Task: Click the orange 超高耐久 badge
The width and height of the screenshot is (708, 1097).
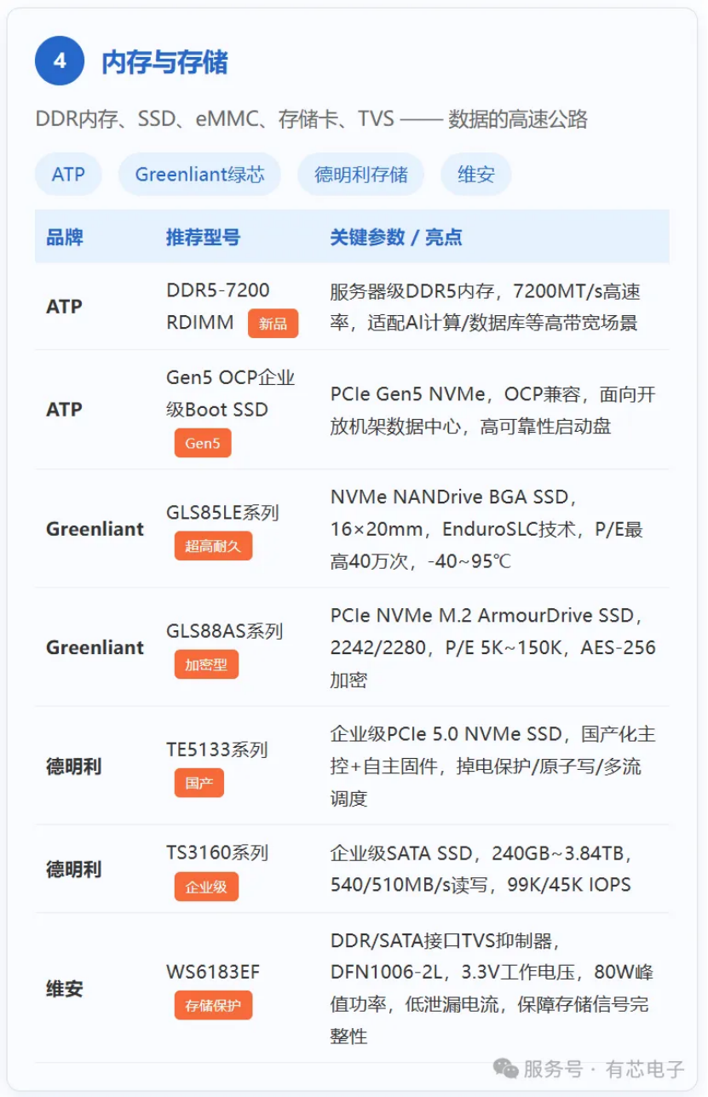Action: click(x=213, y=546)
